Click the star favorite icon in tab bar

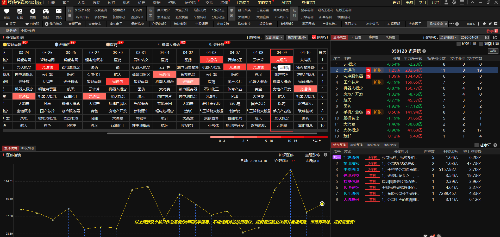click(x=484, y=24)
